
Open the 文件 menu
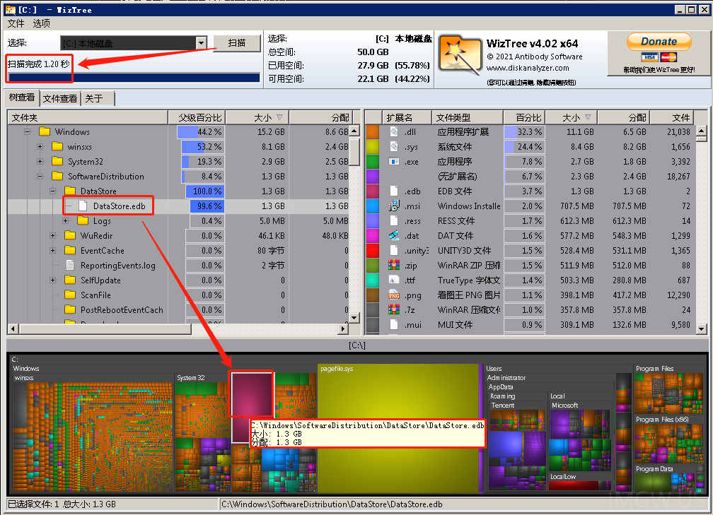[16, 23]
